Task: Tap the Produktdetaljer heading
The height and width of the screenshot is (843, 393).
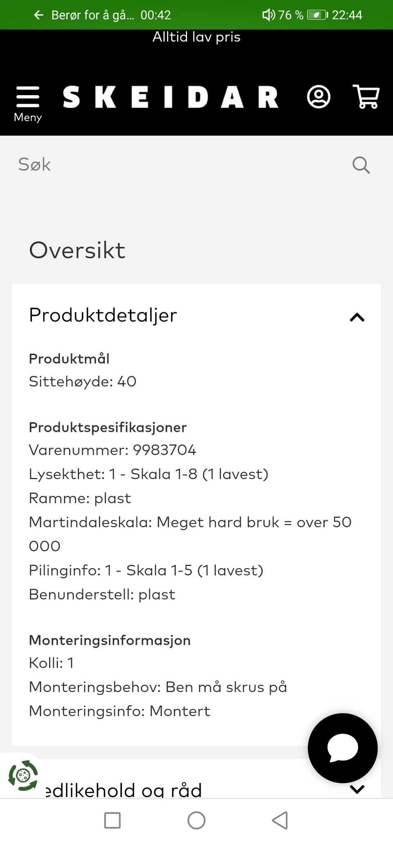Action: point(103,315)
